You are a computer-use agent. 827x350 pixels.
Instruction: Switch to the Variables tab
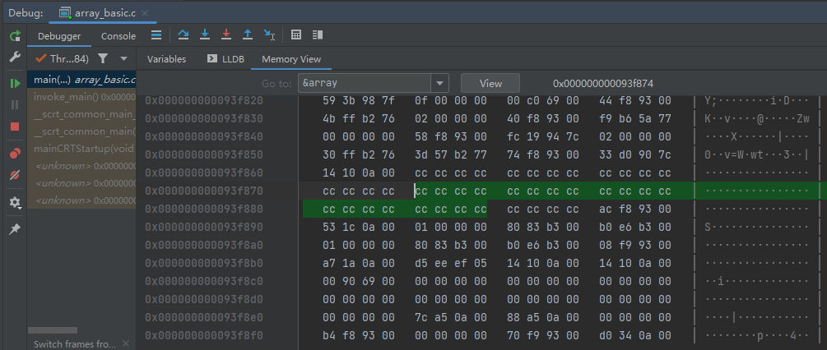[166, 59]
